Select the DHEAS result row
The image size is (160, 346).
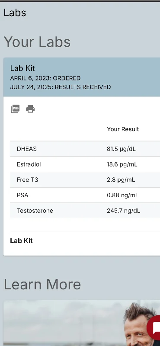[85, 149]
